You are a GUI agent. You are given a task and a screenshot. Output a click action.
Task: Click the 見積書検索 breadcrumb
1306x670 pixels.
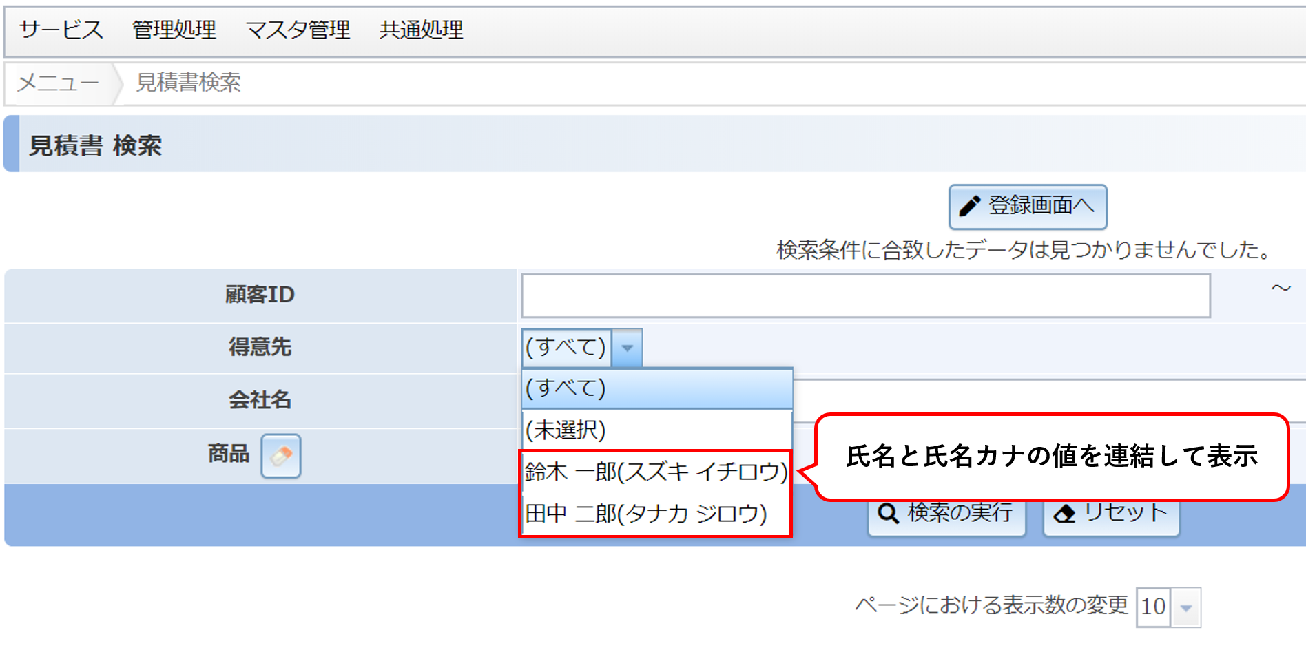pos(188,83)
